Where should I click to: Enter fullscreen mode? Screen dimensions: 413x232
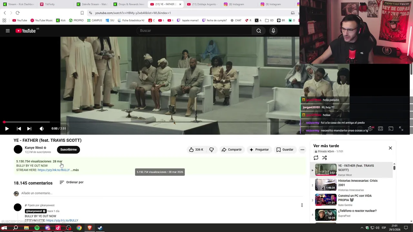point(401,129)
